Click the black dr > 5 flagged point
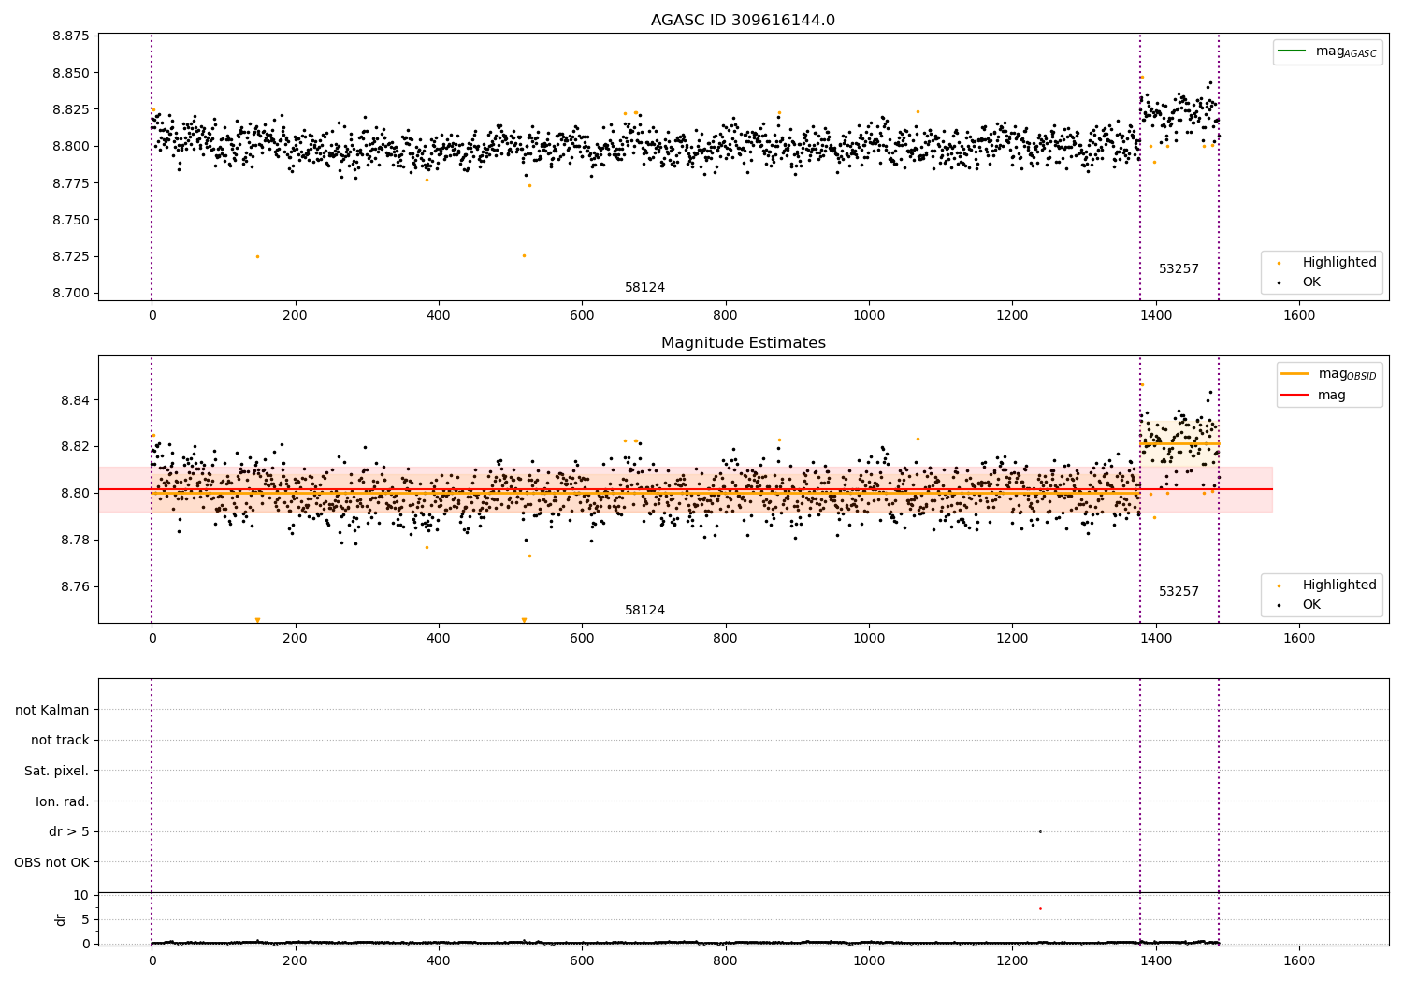This screenshot has height=982, width=1403. pyautogui.click(x=1040, y=831)
